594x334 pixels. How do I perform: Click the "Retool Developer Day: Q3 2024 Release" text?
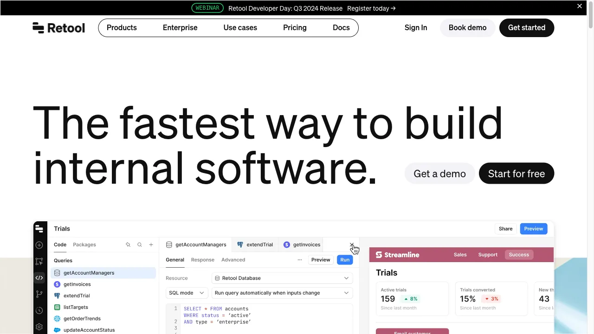point(285,8)
